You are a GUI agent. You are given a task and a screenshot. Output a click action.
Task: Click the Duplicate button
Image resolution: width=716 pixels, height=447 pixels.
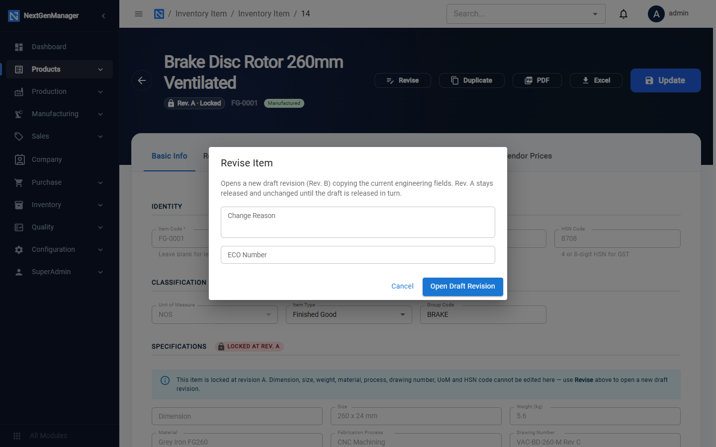(x=472, y=80)
